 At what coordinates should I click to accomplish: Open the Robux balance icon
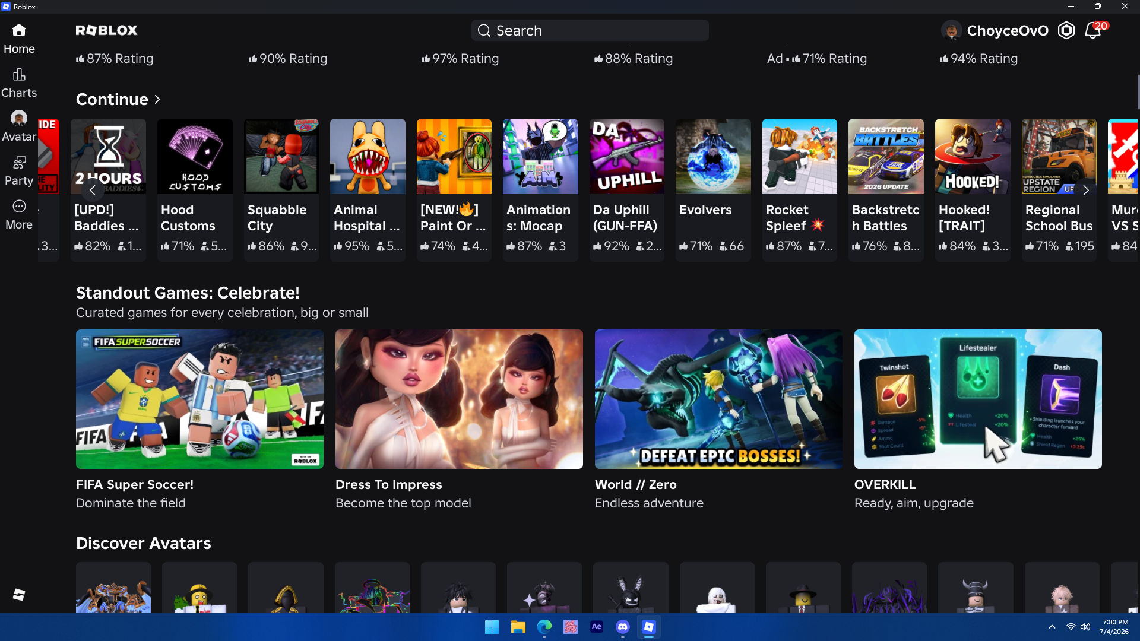click(x=1066, y=30)
